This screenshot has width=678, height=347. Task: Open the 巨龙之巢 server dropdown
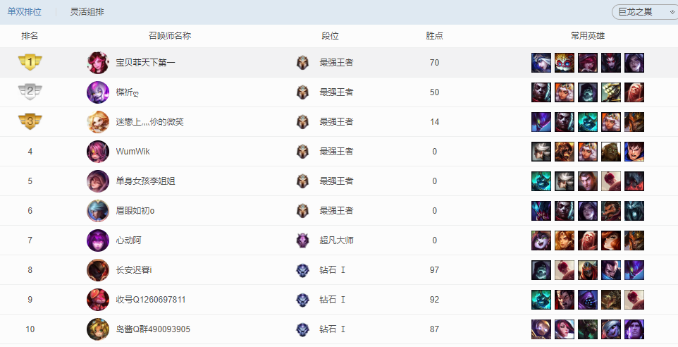click(x=641, y=12)
